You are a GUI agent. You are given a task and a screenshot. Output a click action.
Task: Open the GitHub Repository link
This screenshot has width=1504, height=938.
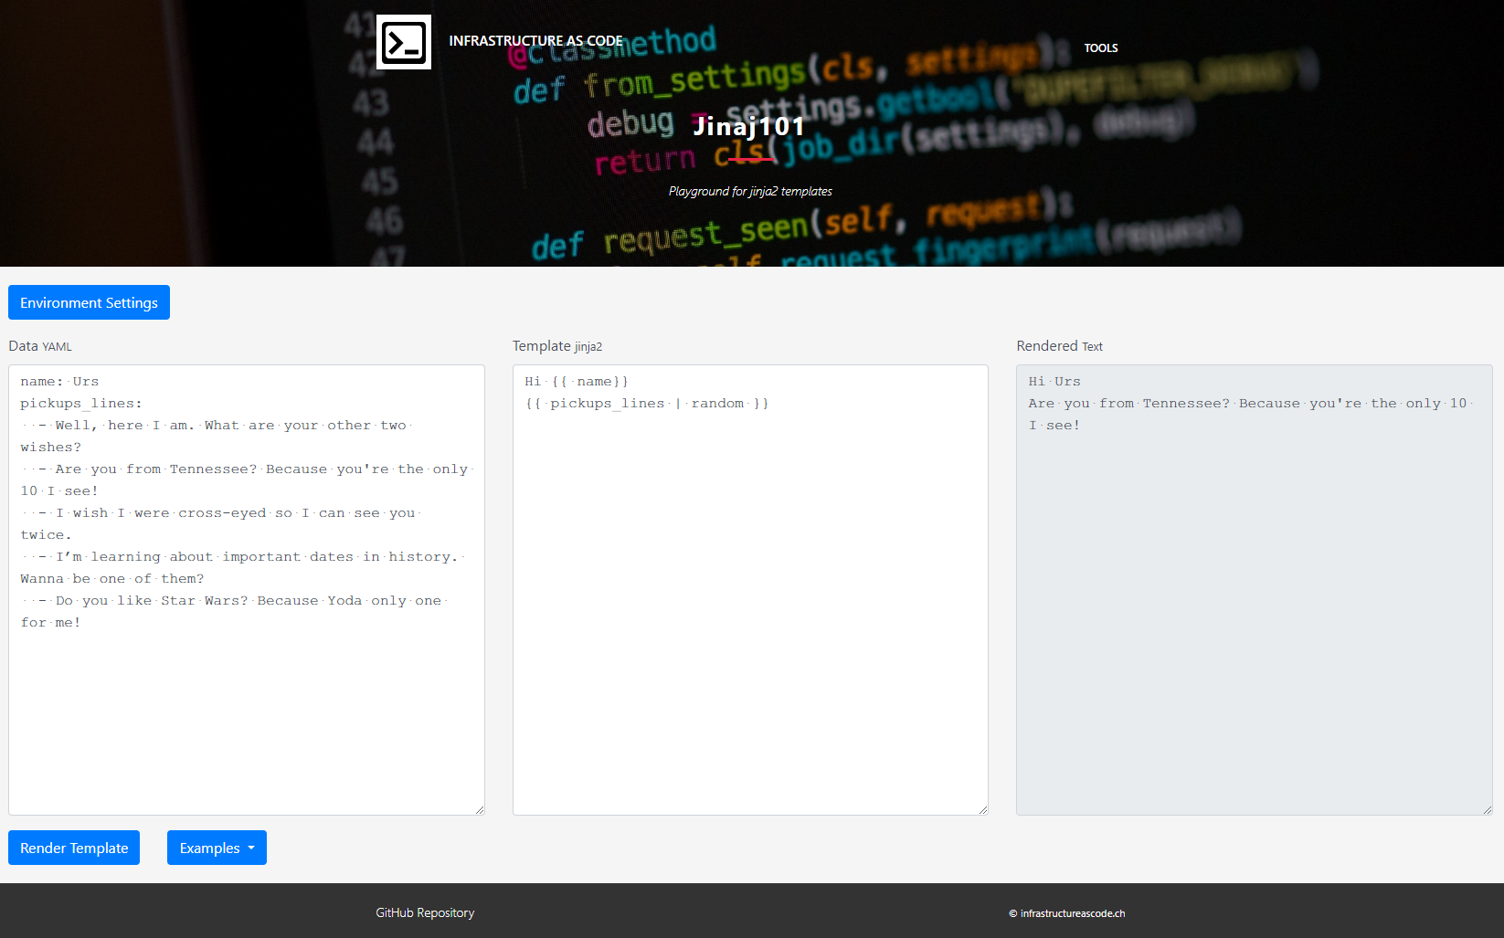click(x=425, y=913)
